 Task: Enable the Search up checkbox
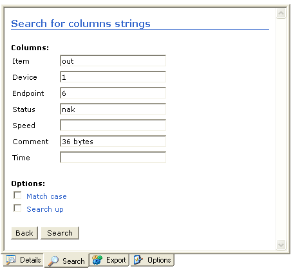[17, 208]
